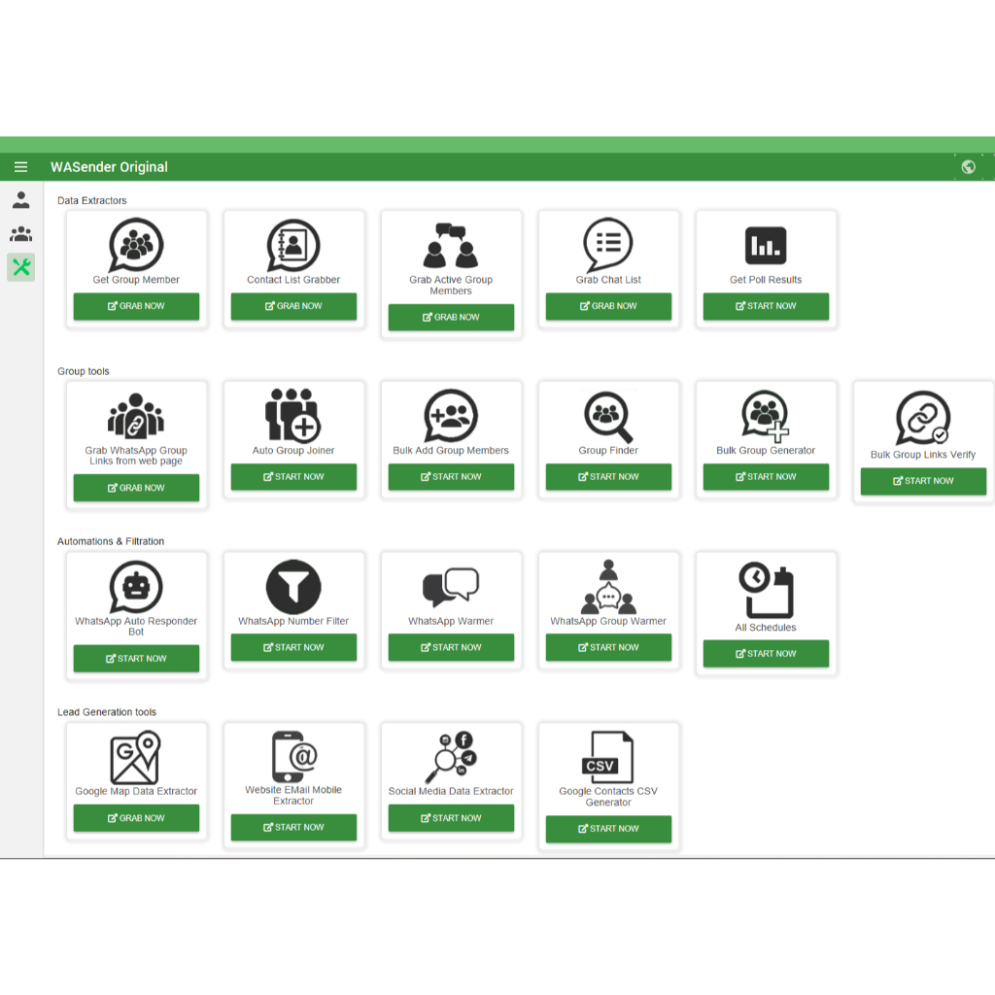
Task: Grab Now under Grab Chat List
Action: point(608,306)
